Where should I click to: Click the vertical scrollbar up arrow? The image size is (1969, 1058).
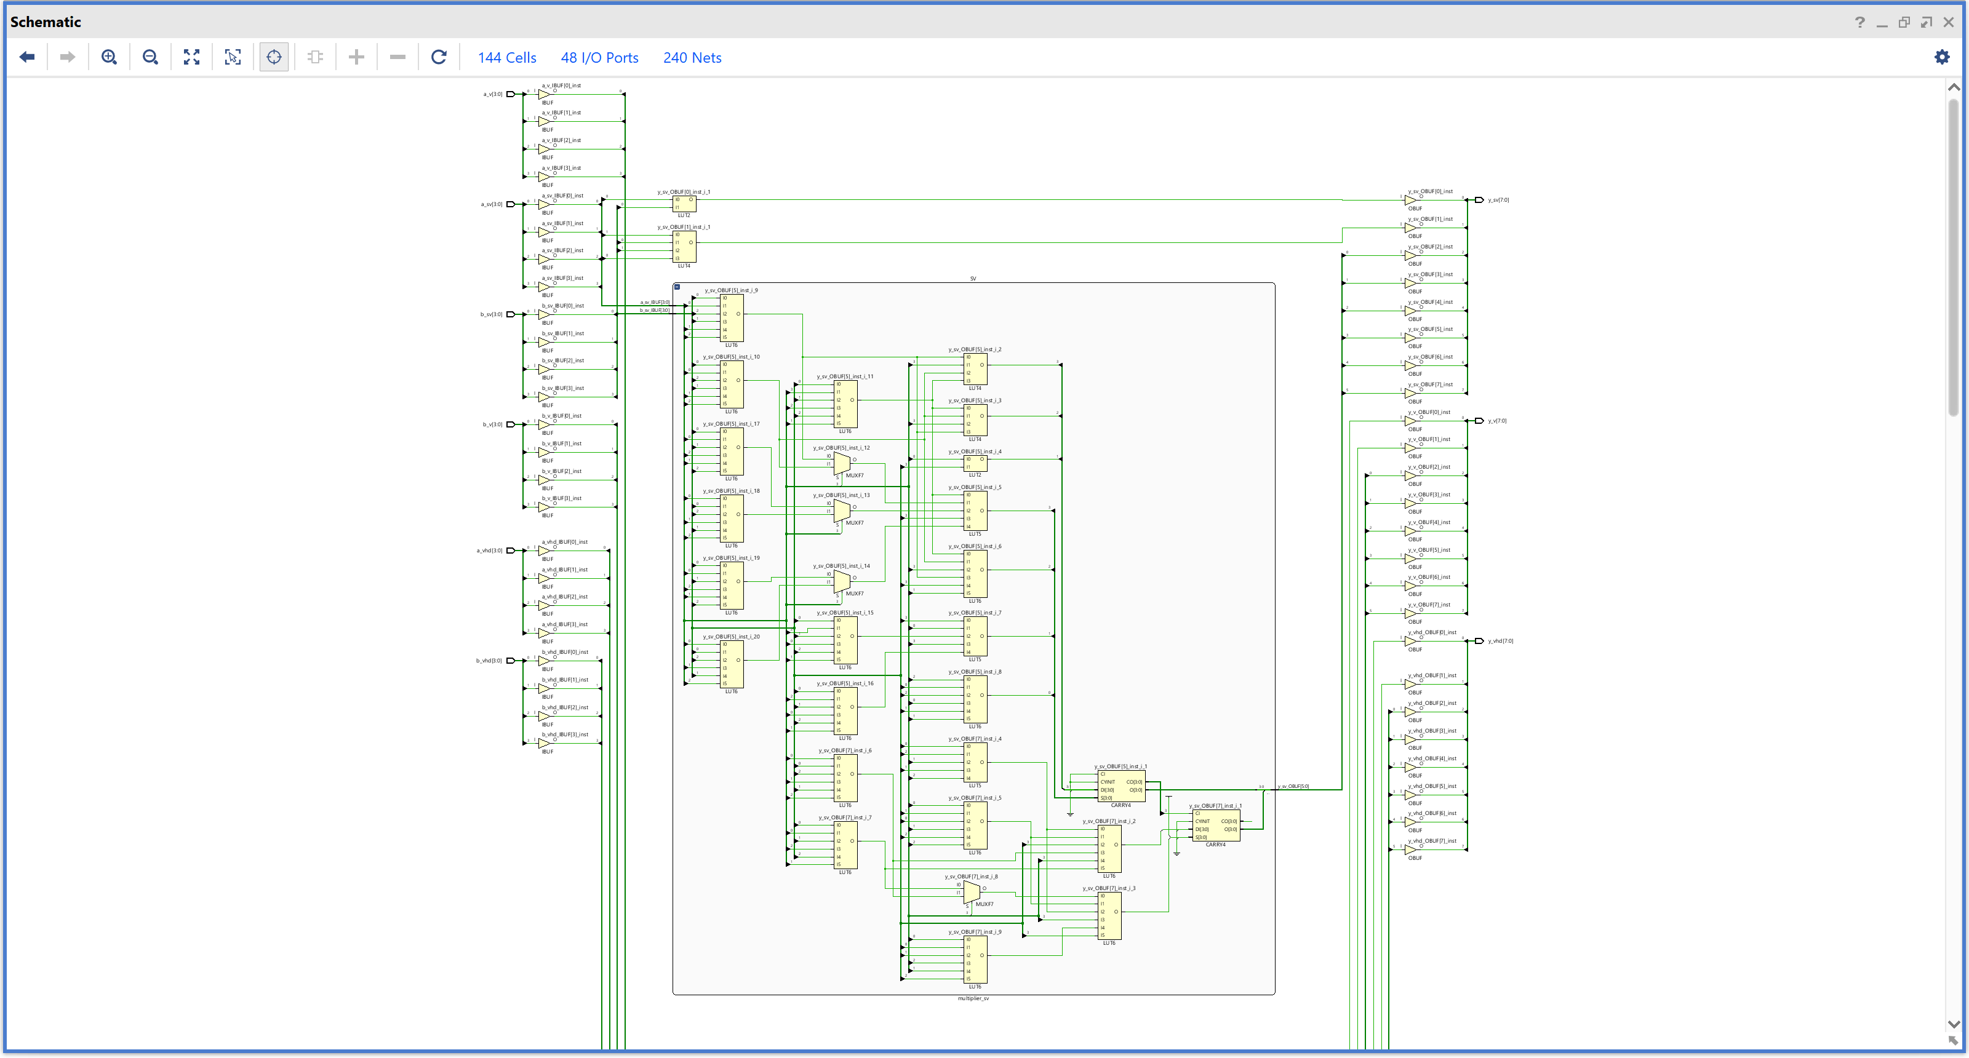[1954, 87]
